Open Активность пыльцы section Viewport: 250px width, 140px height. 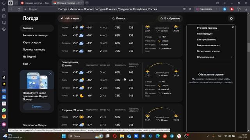[35, 35]
